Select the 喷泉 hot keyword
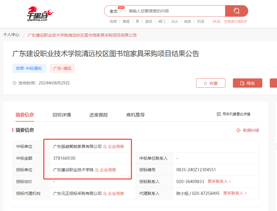Screen dimensions: 277x211 pos(188,22)
